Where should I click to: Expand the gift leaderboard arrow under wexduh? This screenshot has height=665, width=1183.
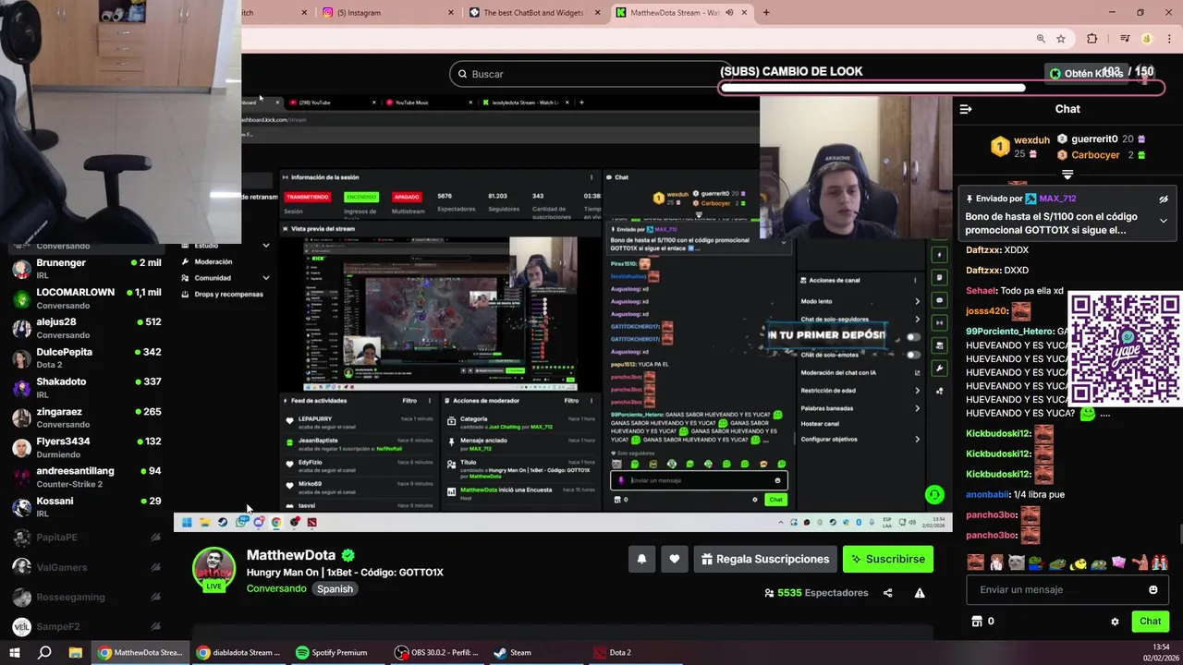[x=1067, y=174]
